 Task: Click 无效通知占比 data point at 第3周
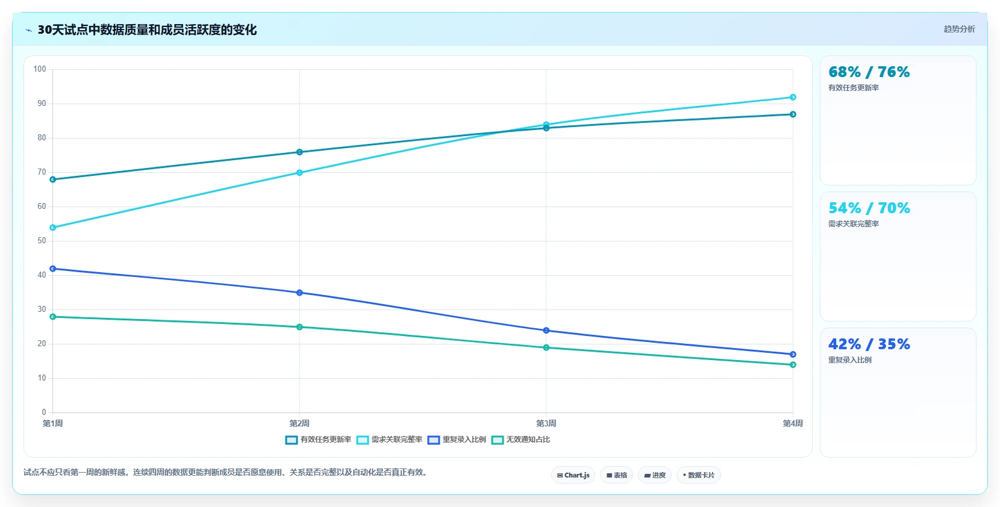pyautogui.click(x=546, y=347)
